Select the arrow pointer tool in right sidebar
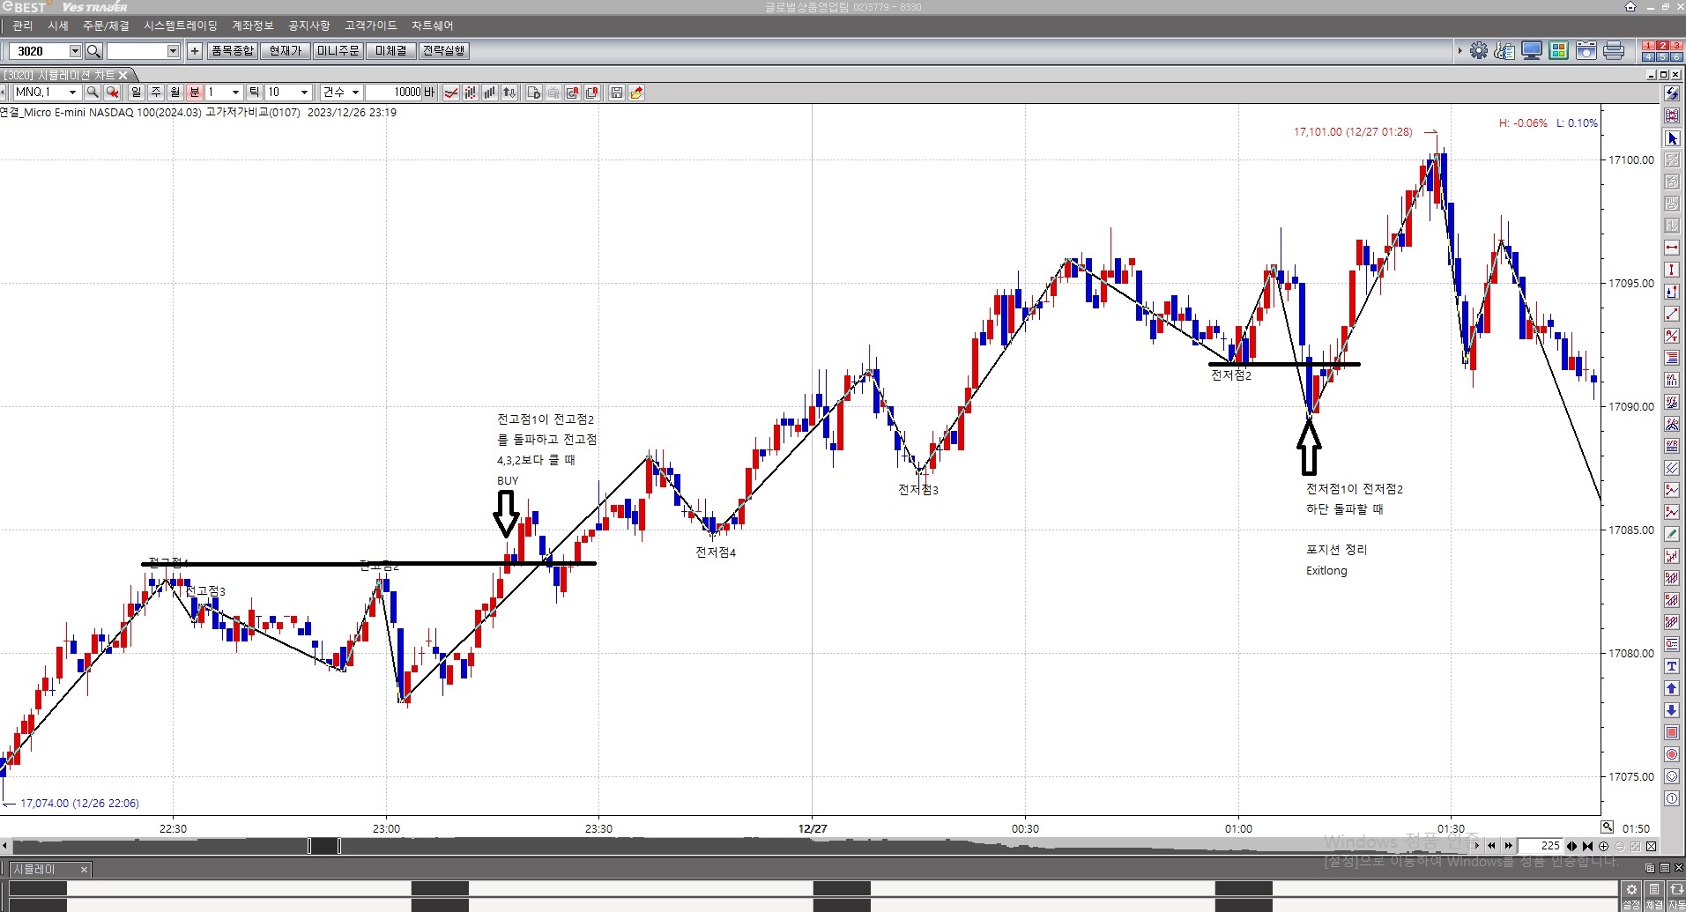The width and height of the screenshot is (1686, 912). 1672,138
